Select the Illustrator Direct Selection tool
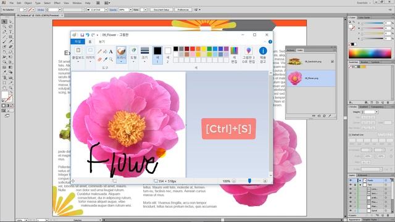This screenshot has width=395, height=222. [x=10, y=22]
